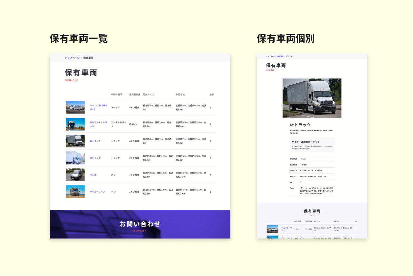Click 約5トン capacity cell in list page
Screen dimensions: 413x276
click(x=133, y=124)
